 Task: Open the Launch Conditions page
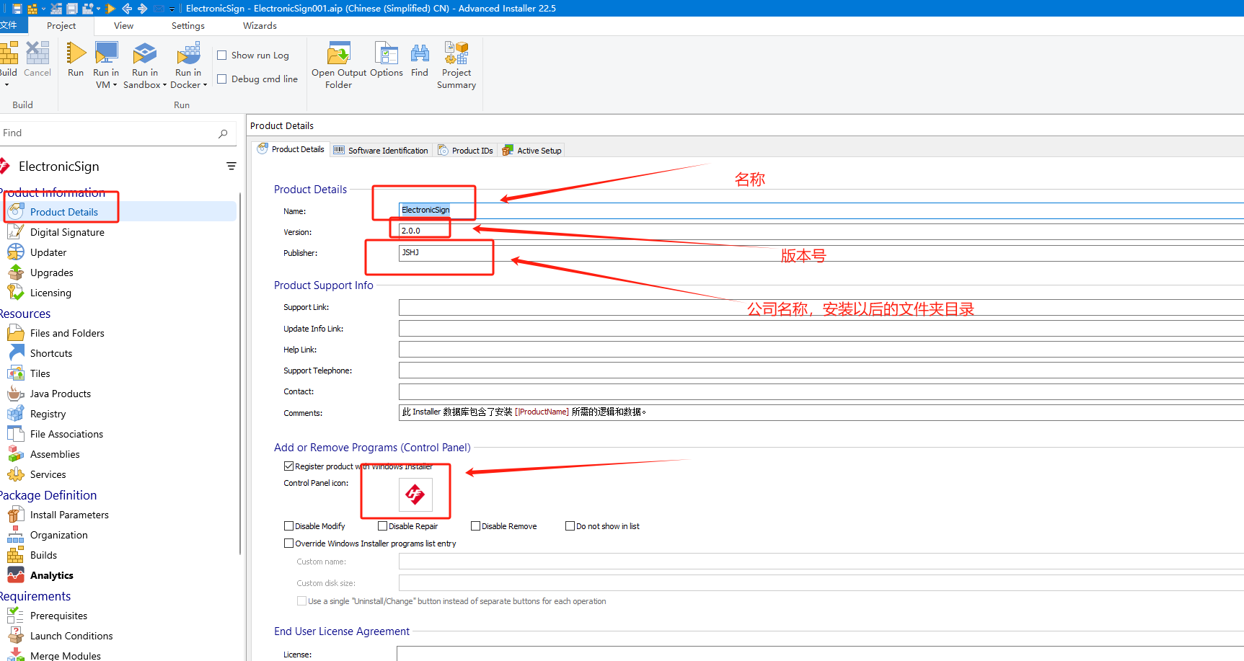71,636
